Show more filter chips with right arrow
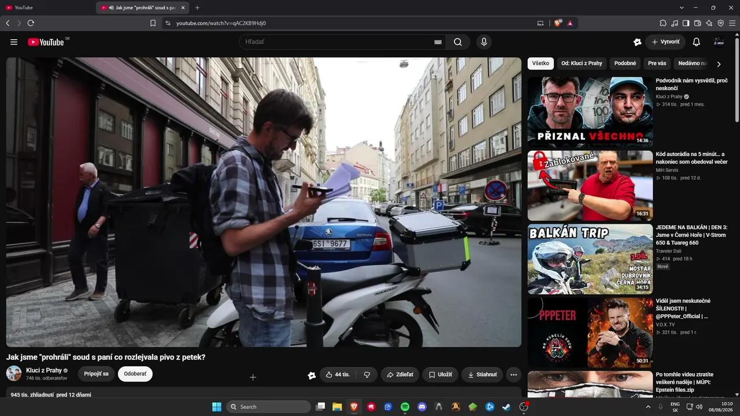This screenshot has width=740, height=416. click(x=719, y=64)
